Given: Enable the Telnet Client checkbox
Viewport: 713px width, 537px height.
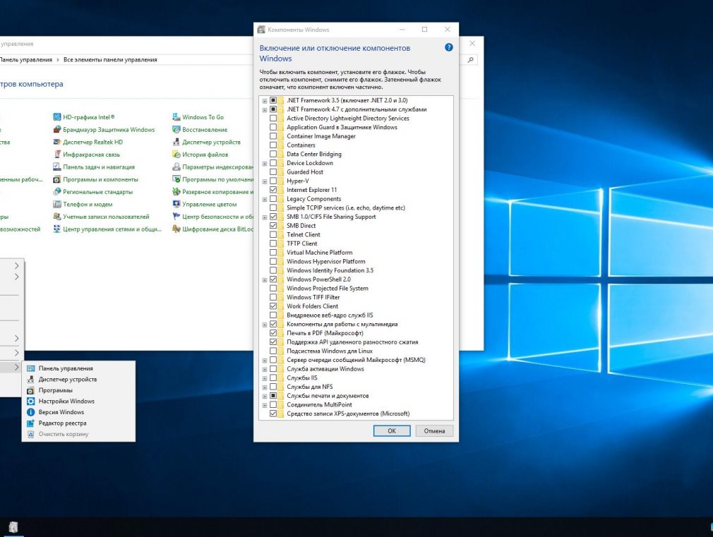Looking at the screenshot, I should [x=272, y=234].
